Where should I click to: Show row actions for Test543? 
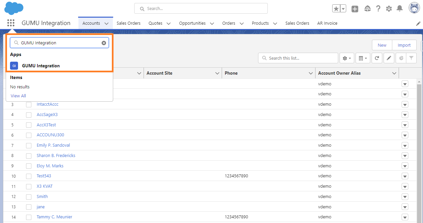[x=405, y=176]
